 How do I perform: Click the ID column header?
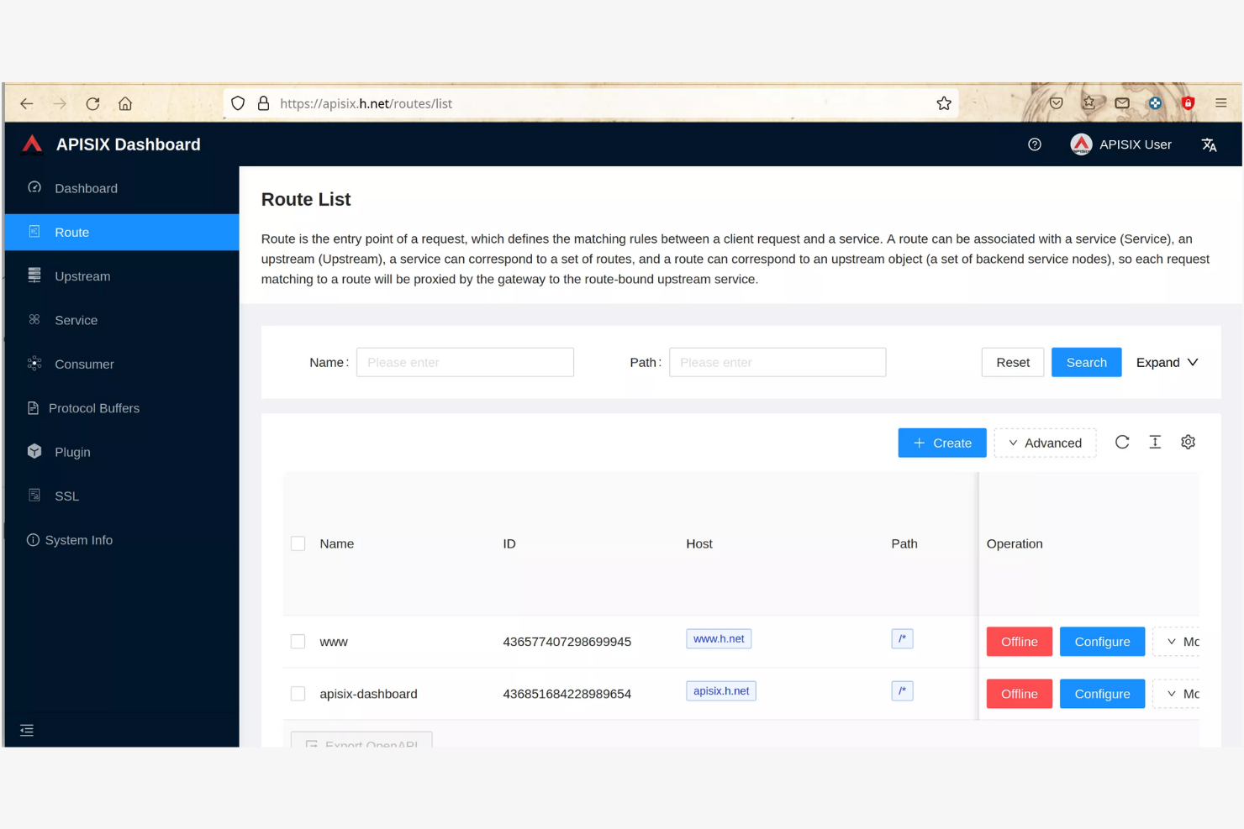point(509,543)
